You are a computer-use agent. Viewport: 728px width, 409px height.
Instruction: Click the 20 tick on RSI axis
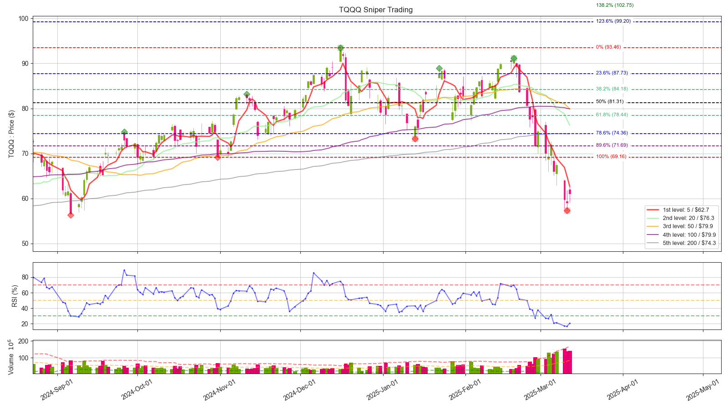(25, 324)
